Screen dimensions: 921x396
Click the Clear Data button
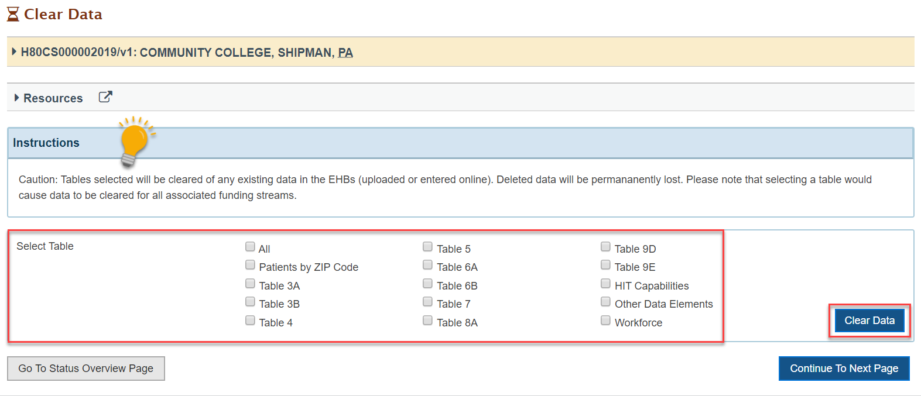(869, 321)
